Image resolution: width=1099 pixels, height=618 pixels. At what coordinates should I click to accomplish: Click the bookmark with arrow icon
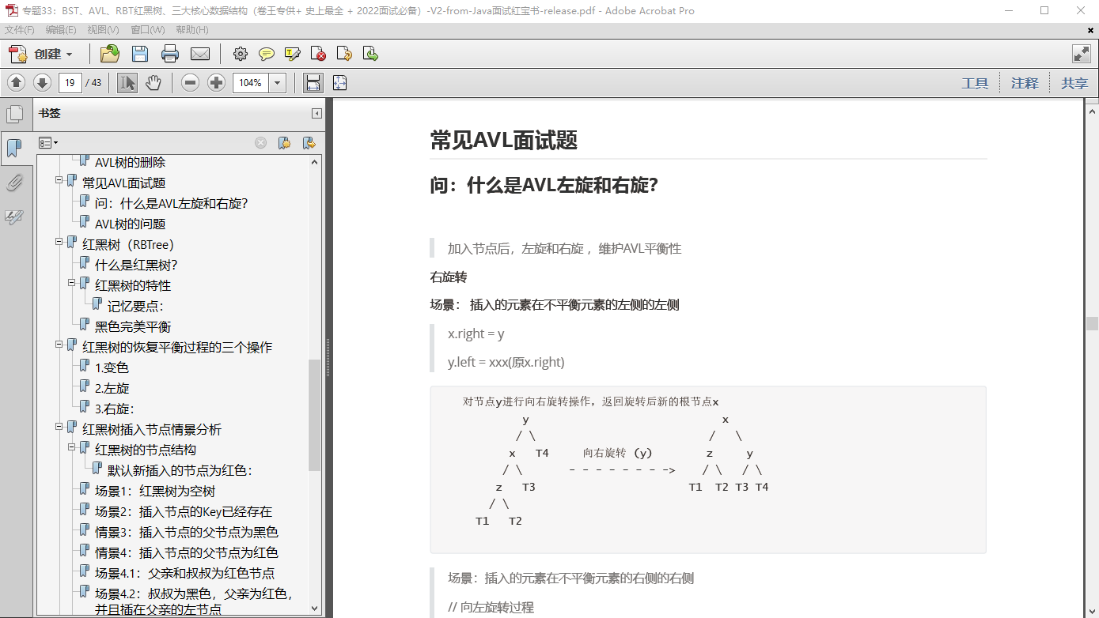(309, 143)
